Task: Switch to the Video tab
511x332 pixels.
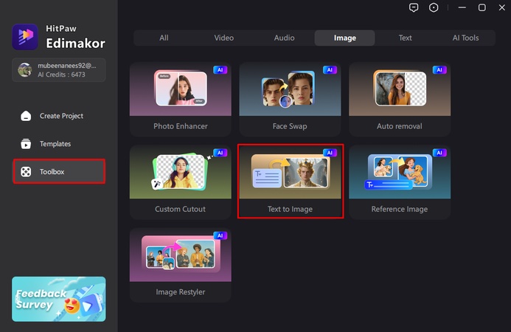Action: 224,38
